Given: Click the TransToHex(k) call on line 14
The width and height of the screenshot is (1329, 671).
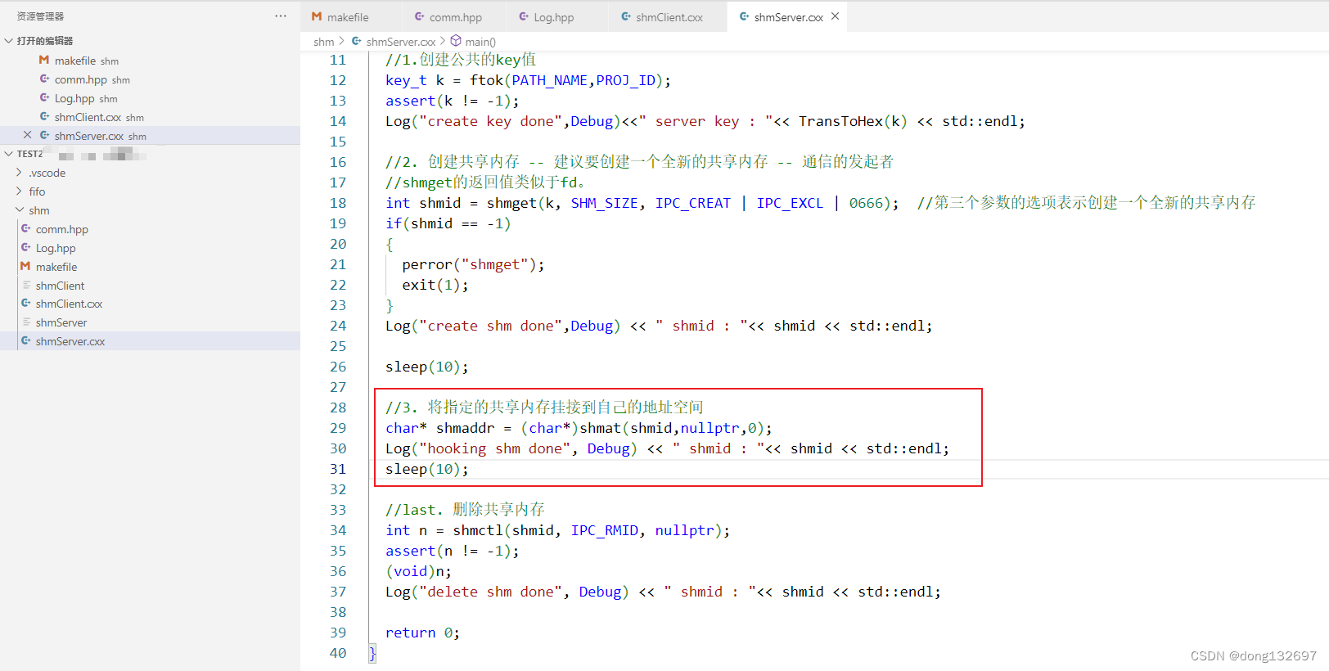Looking at the screenshot, I should (853, 121).
